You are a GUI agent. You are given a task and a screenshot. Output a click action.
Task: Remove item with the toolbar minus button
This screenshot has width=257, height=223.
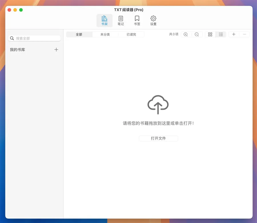coord(244,35)
